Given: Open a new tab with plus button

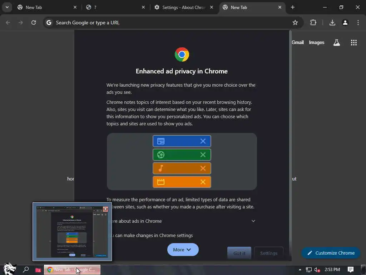Looking at the screenshot, I should pos(292,7).
